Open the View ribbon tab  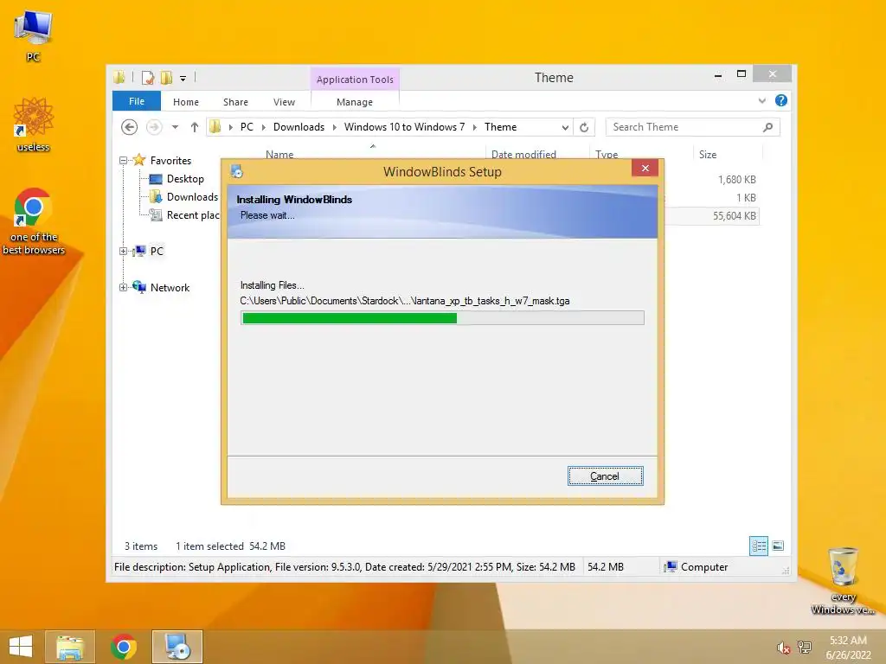284,102
